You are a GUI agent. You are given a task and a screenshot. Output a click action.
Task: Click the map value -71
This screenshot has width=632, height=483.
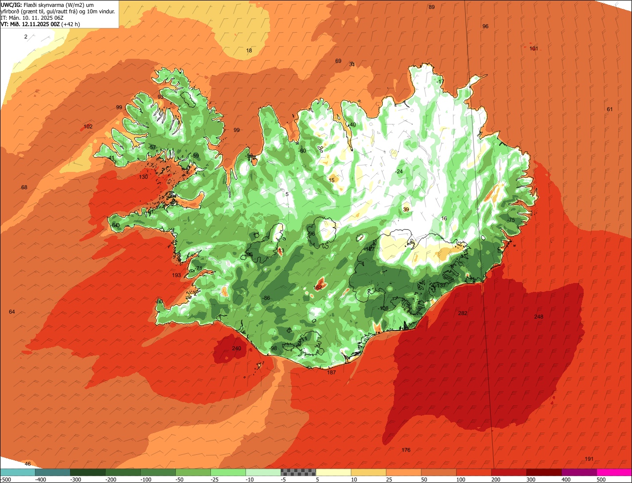198,268
